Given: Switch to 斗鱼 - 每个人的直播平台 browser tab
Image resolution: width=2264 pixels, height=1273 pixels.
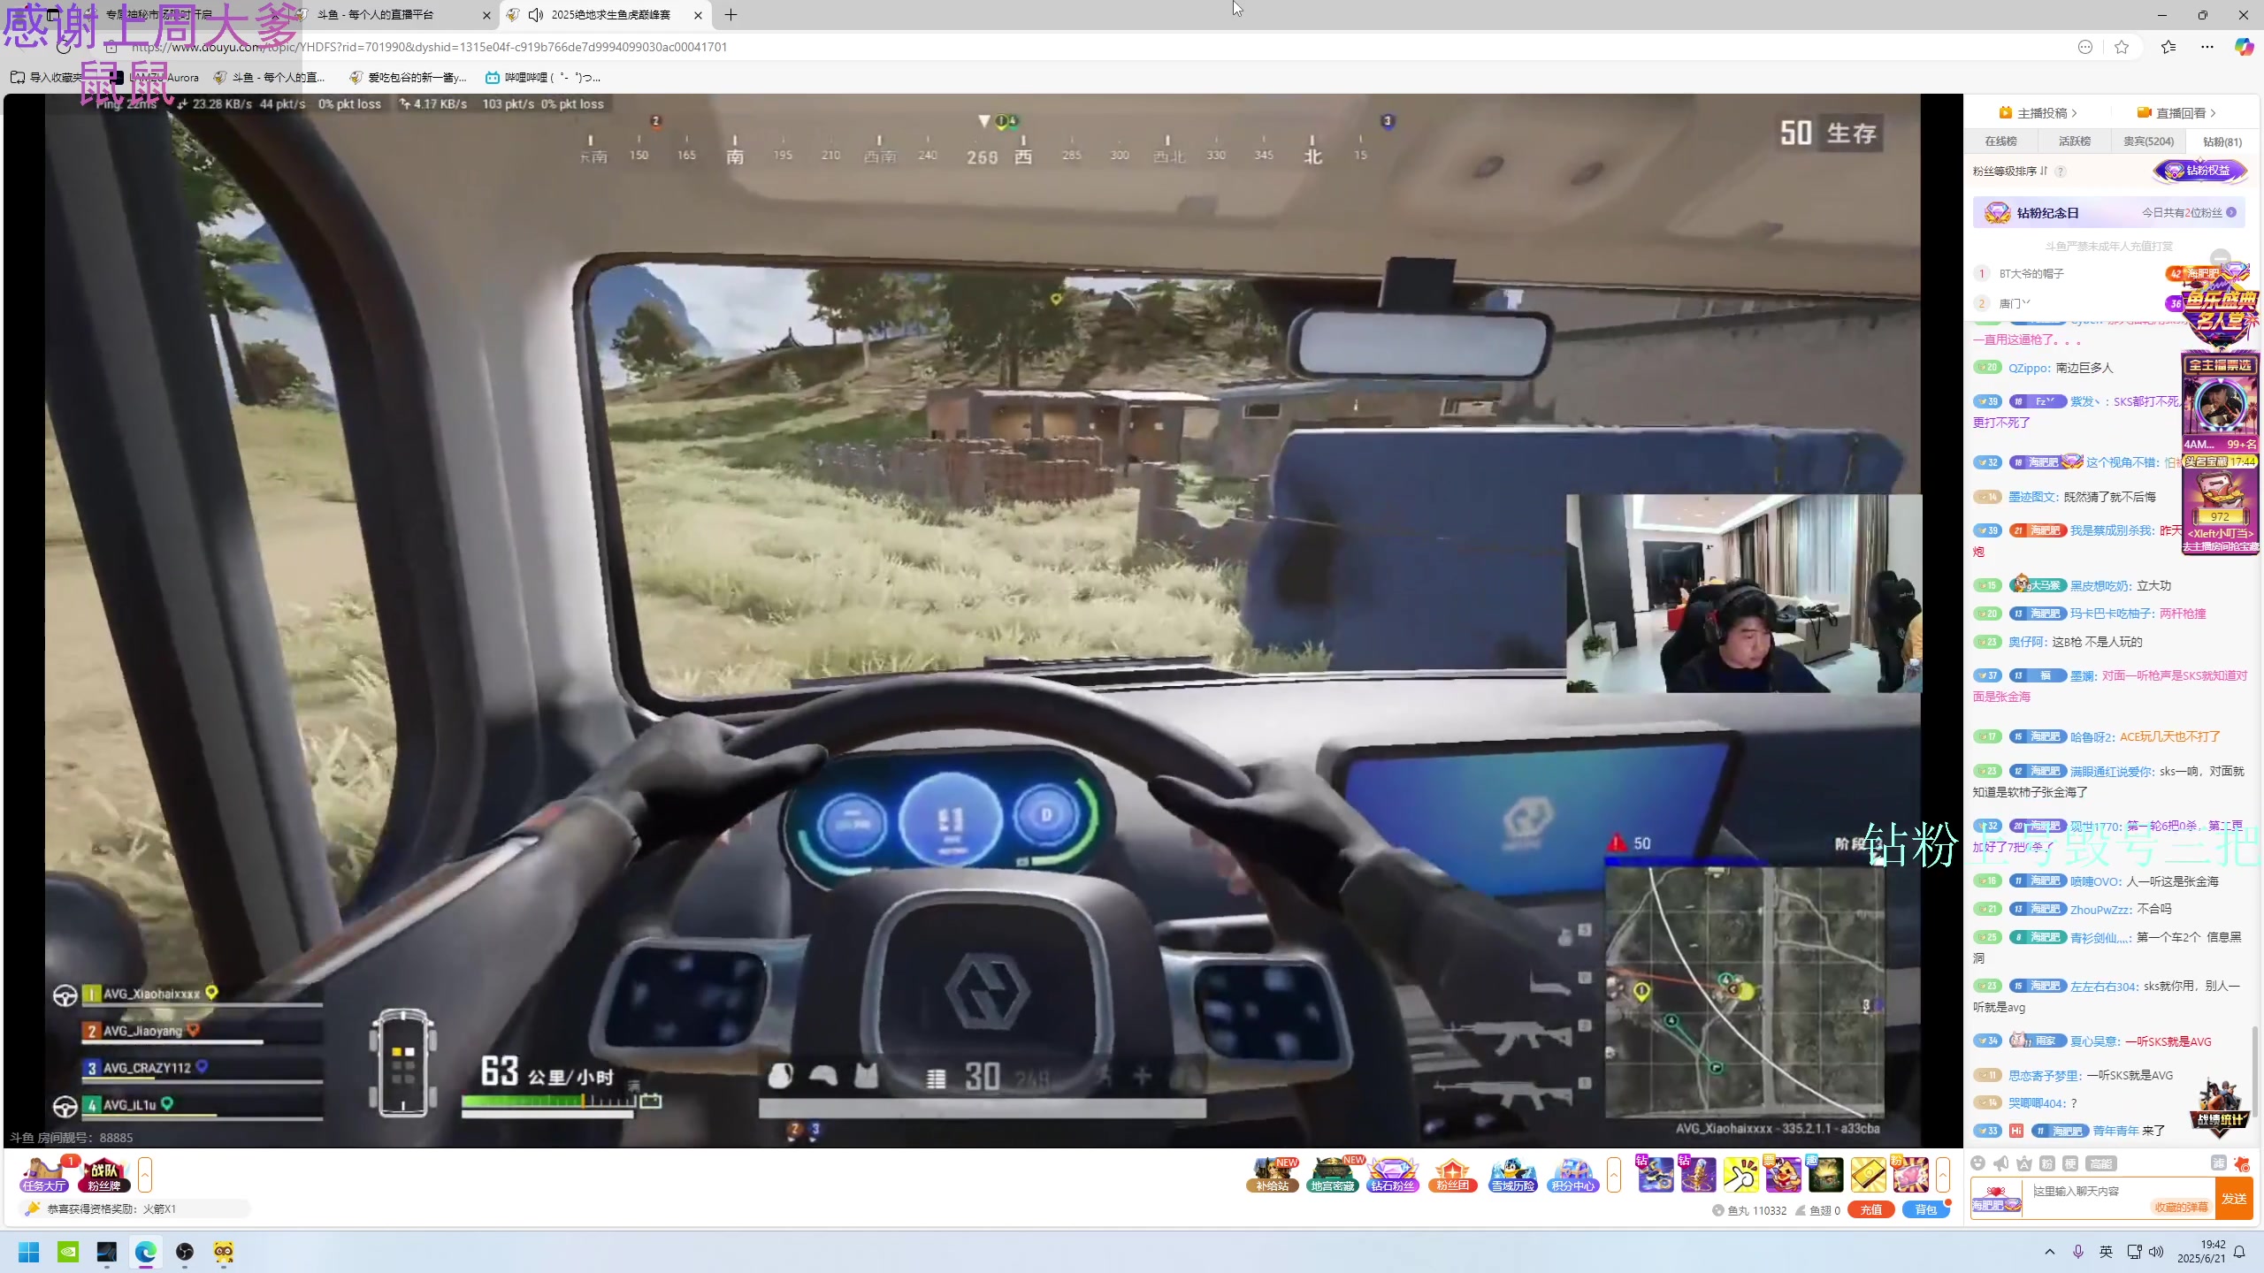Looking at the screenshot, I should (x=395, y=15).
